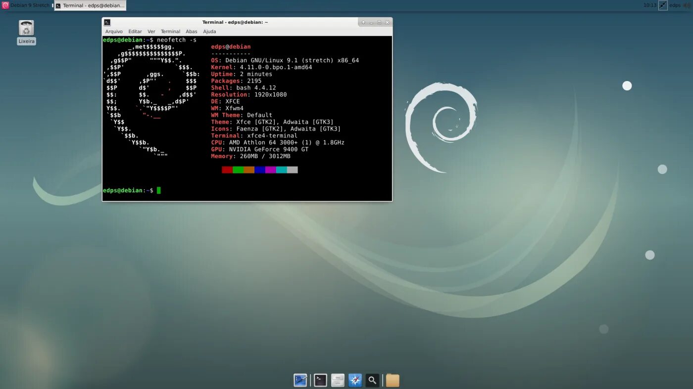This screenshot has height=389, width=693.
Task: Launch the compass web browser from dock
Action: click(x=355, y=380)
